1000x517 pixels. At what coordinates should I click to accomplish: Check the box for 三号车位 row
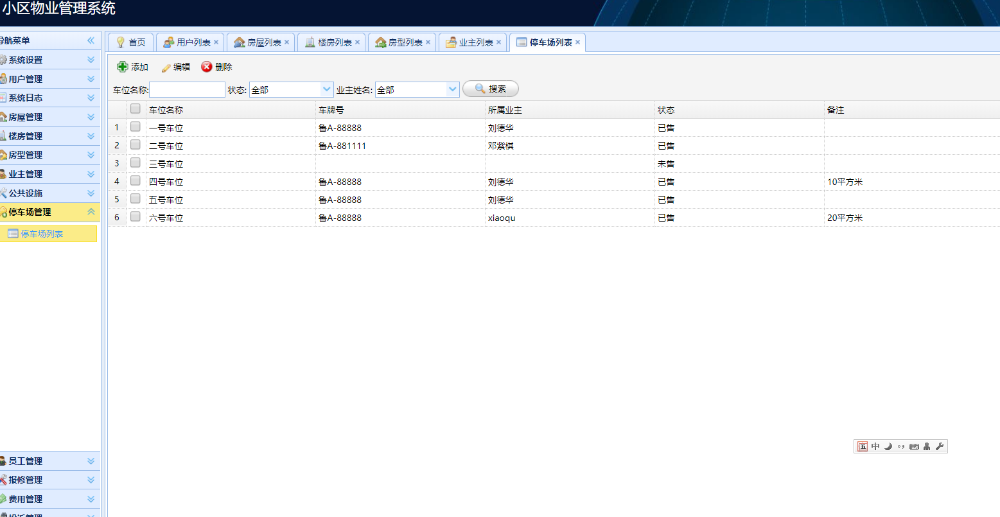(x=135, y=163)
